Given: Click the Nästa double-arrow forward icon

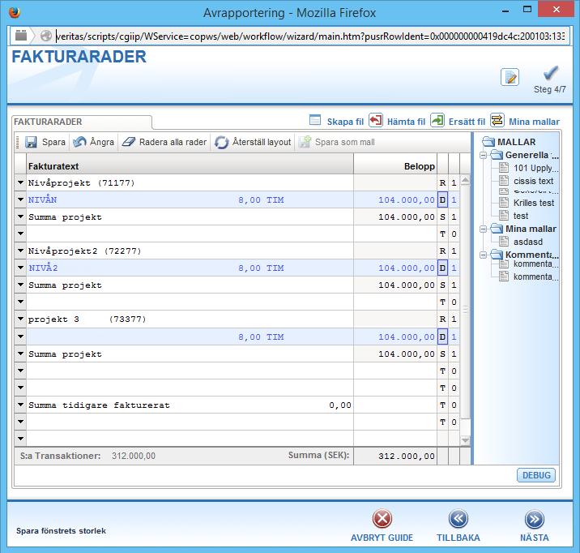Looking at the screenshot, I should (x=535, y=519).
